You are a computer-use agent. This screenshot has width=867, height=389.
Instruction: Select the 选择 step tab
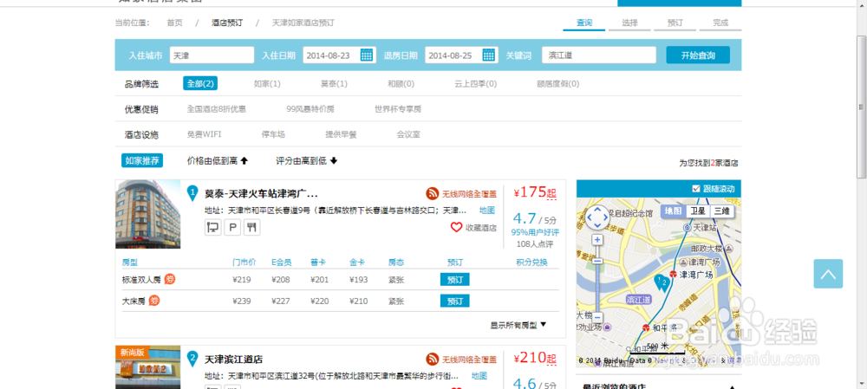point(629,23)
